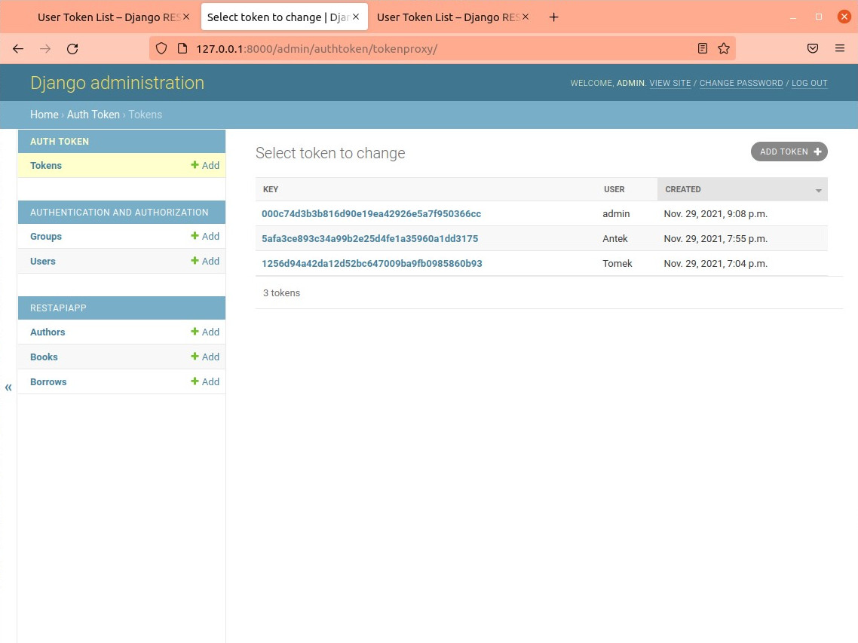Open the Tokens sidebar link
The width and height of the screenshot is (858, 643).
[46, 165]
